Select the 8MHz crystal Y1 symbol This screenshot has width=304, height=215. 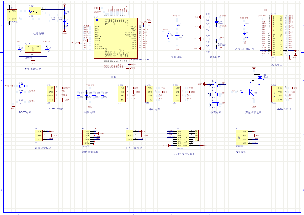pyautogui.click(x=217, y=22)
